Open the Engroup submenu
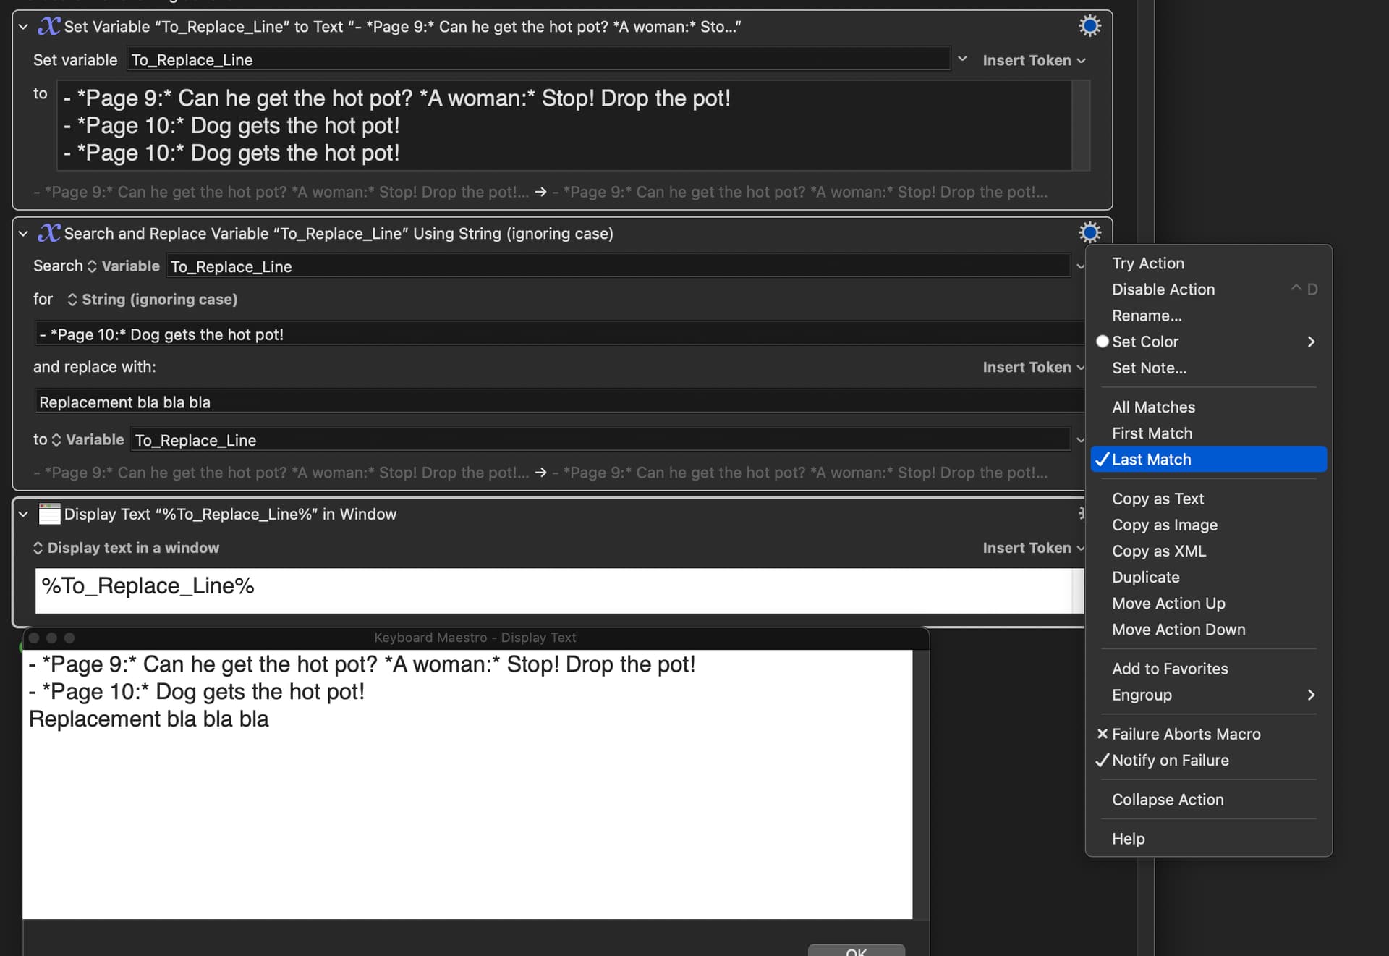The image size is (1389, 956). [1208, 695]
